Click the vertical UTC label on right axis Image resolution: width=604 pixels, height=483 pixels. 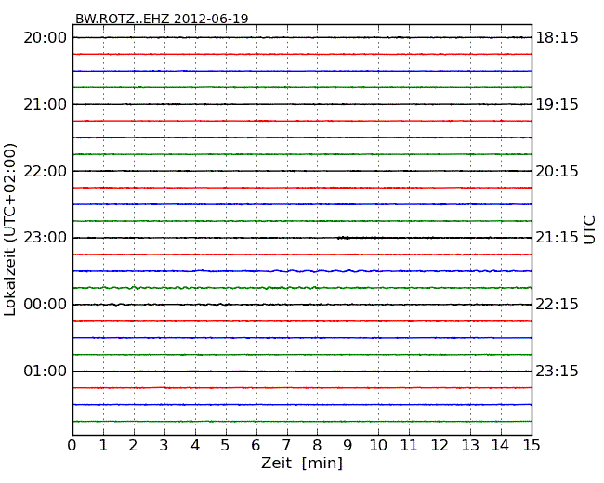[590, 229]
